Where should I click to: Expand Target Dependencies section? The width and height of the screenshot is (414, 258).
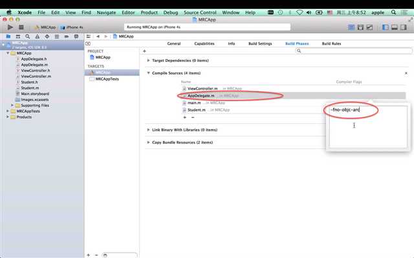[x=148, y=61]
